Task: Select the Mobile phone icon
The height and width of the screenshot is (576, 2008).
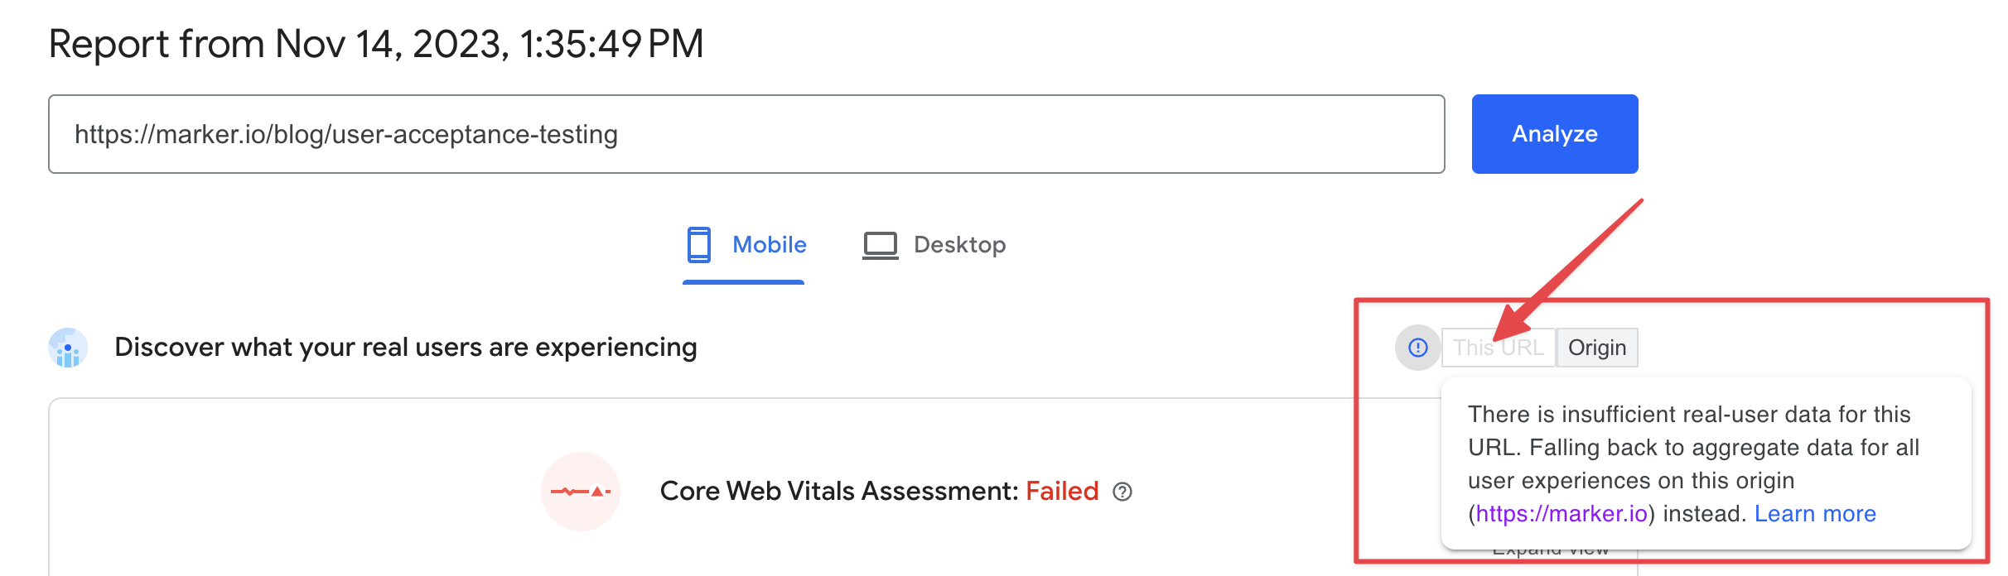Action: [699, 245]
